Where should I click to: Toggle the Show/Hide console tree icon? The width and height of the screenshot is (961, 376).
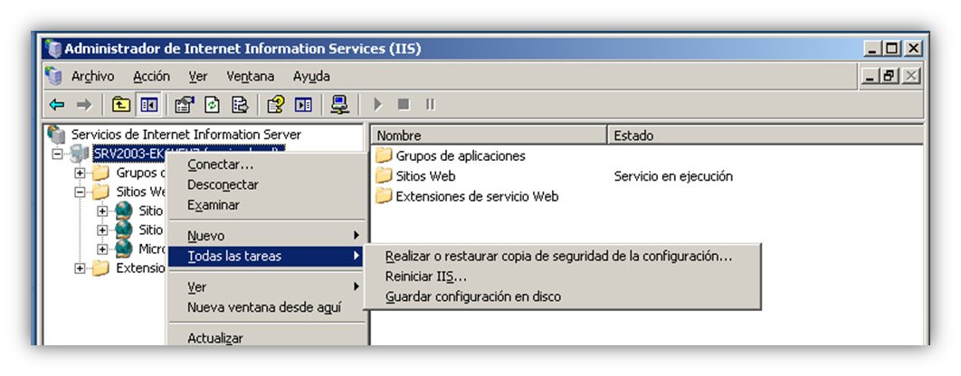pos(147,105)
